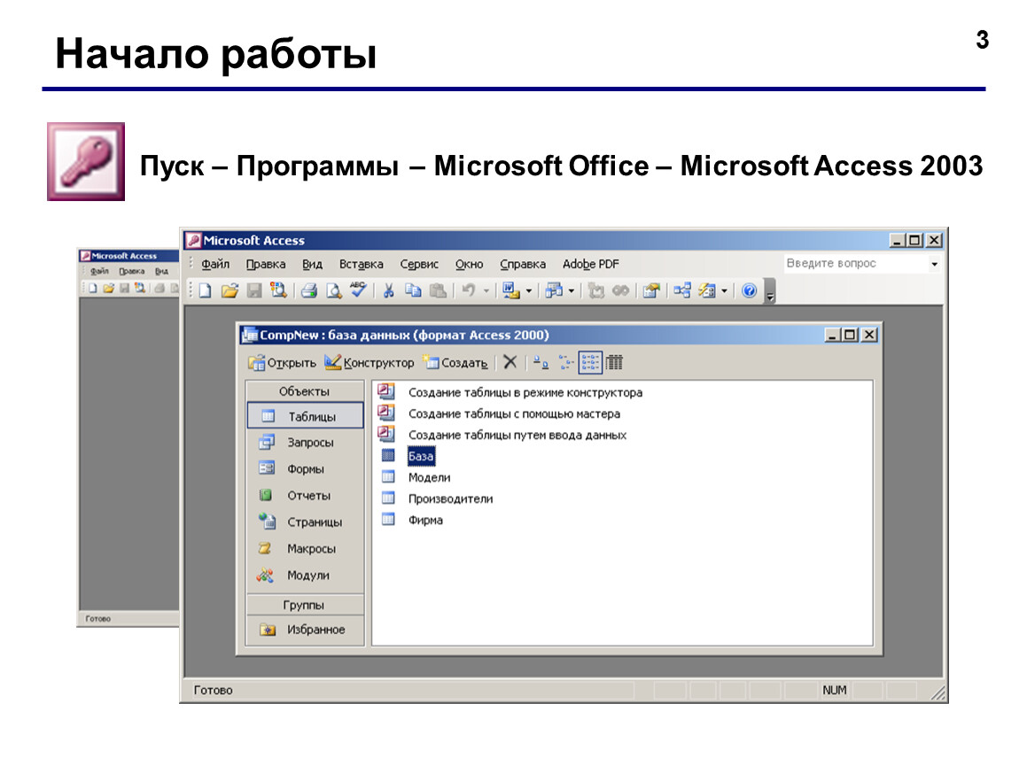Expand the New Object dropdown arrow

[724, 291]
